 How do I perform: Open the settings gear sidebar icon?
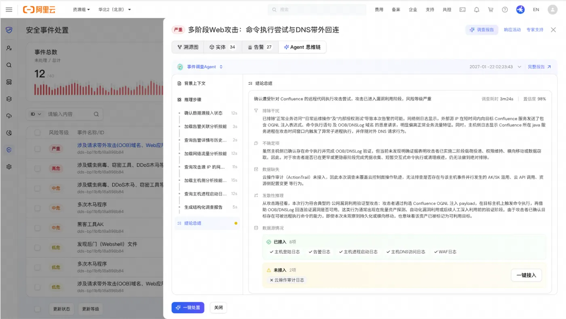(x=9, y=167)
